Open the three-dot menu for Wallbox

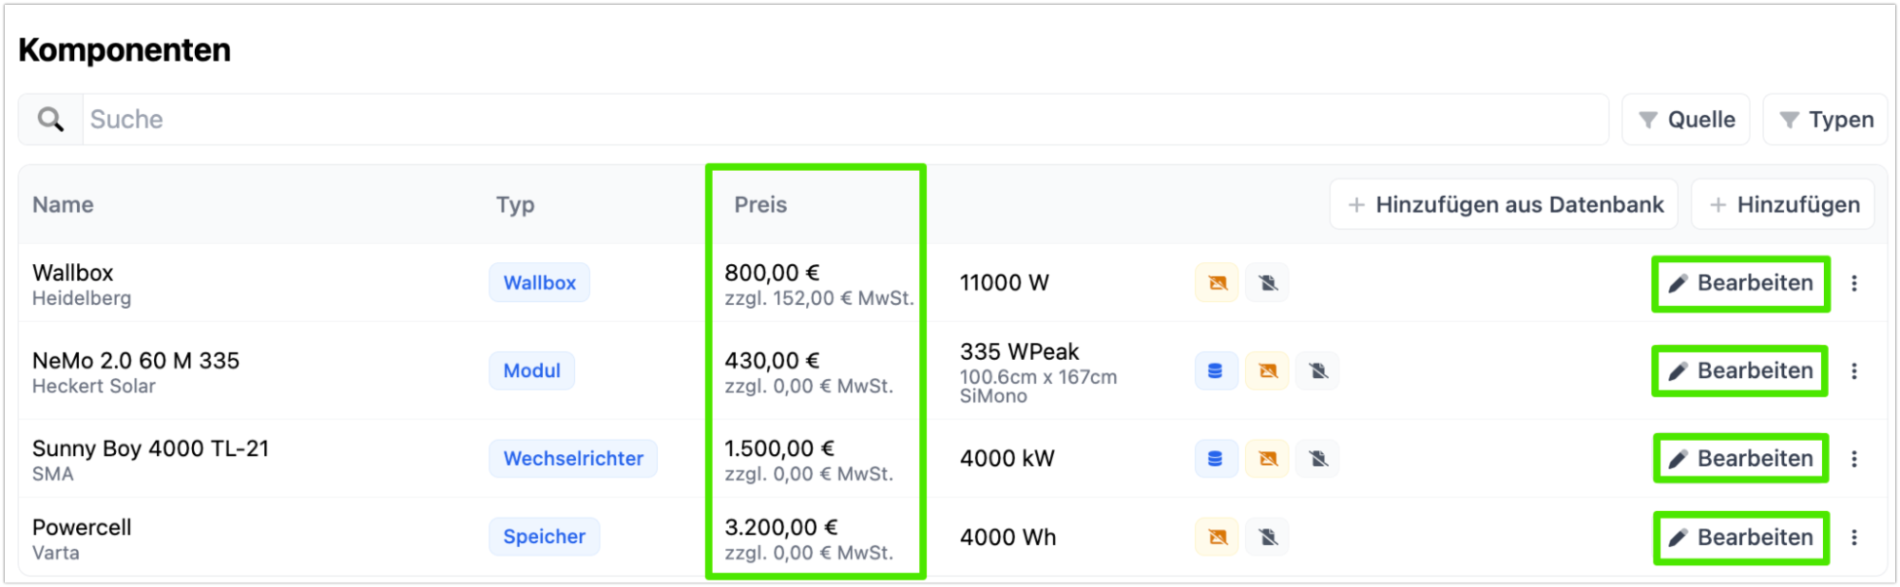(x=1853, y=283)
